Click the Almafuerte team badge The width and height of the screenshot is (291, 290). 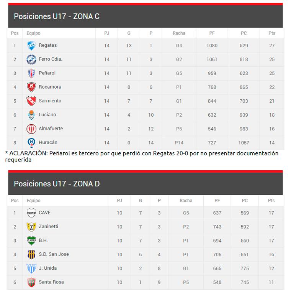click(x=31, y=129)
